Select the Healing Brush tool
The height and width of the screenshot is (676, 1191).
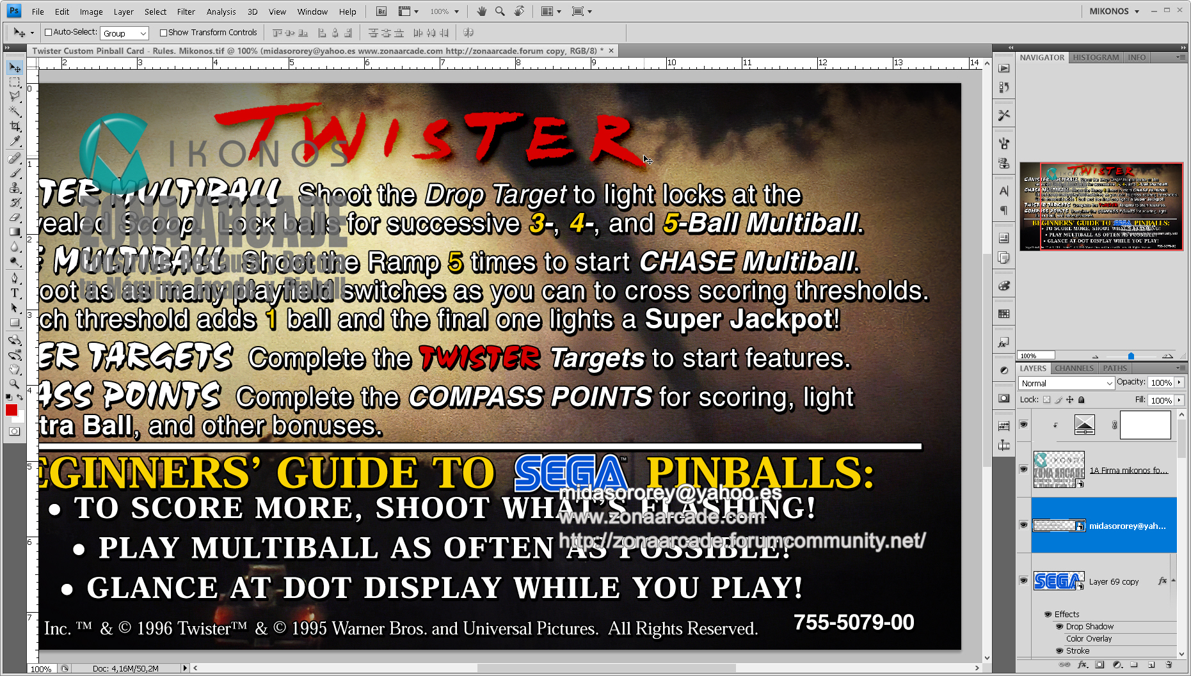(x=15, y=158)
